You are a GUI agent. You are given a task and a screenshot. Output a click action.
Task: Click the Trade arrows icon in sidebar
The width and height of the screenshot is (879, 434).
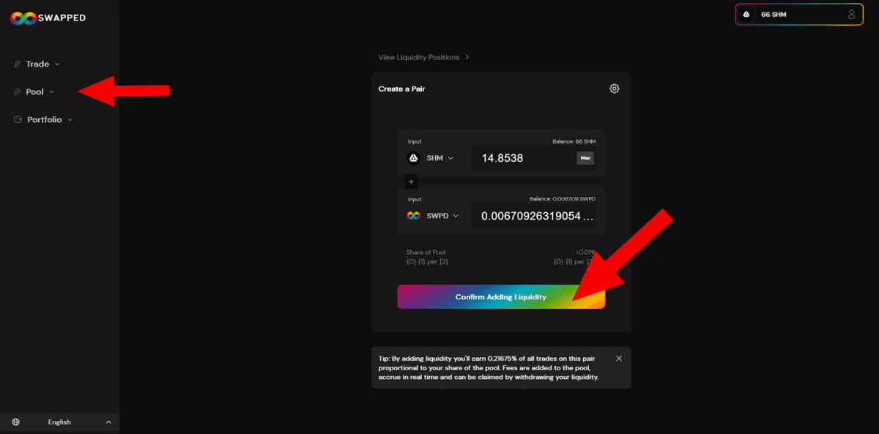(x=16, y=64)
